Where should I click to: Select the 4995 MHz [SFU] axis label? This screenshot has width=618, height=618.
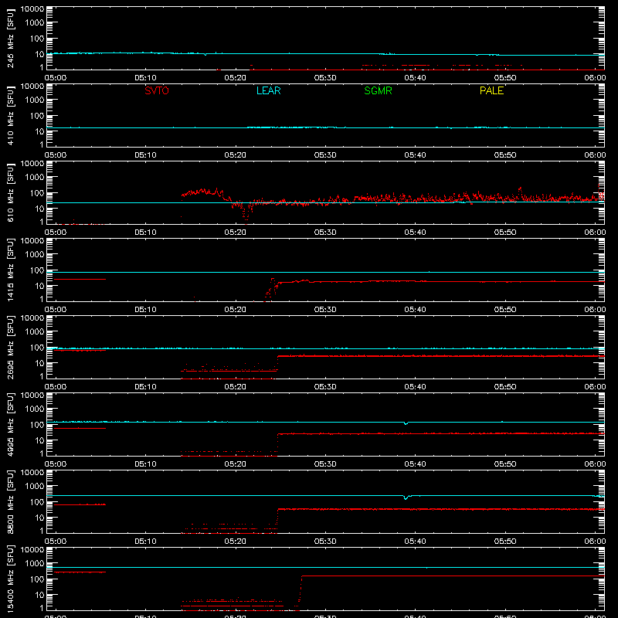pyautogui.click(x=10, y=425)
